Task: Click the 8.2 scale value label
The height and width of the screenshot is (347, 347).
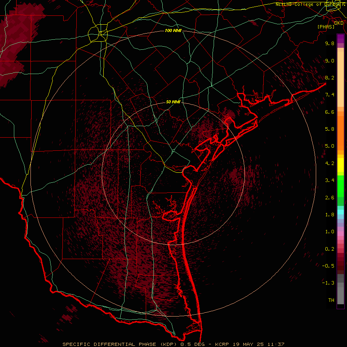Action: pyautogui.click(x=330, y=77)
